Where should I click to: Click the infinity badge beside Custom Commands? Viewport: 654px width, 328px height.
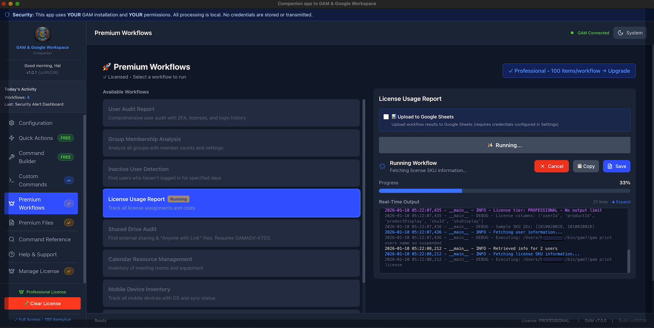pos(69,180)
